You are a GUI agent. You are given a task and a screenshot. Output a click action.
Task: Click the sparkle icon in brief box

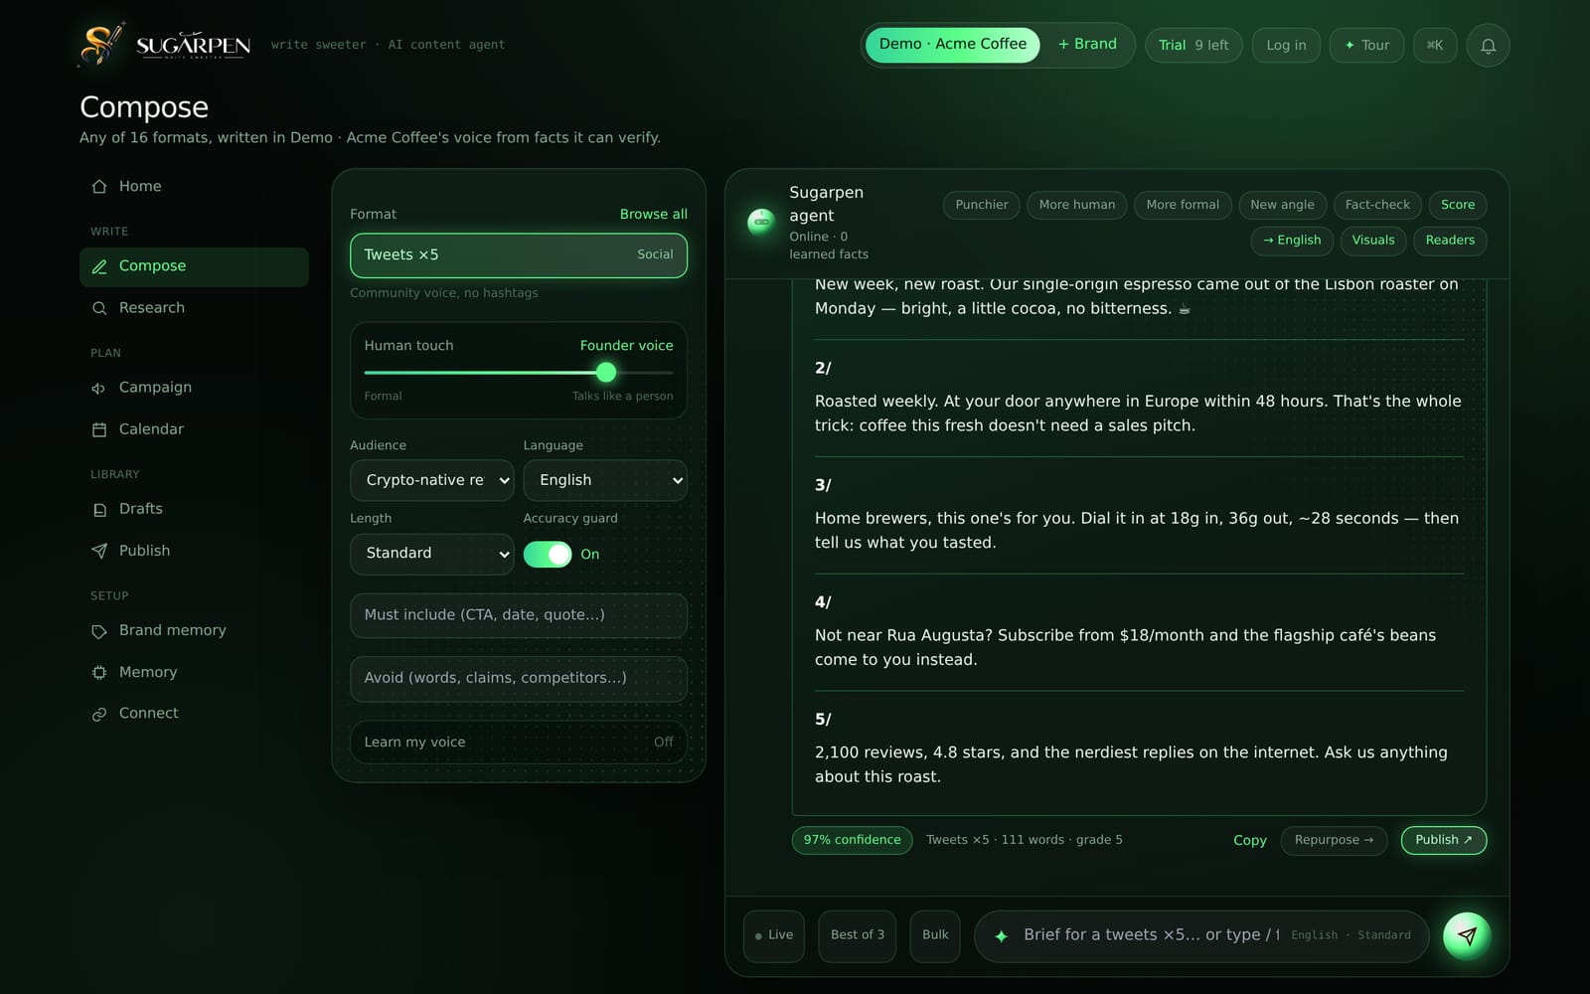click(x=1002, y=935)
